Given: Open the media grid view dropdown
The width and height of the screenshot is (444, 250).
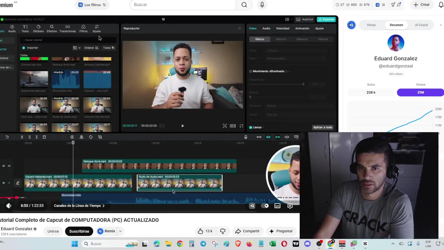Looking at the screenshot, I should point(77,48).
